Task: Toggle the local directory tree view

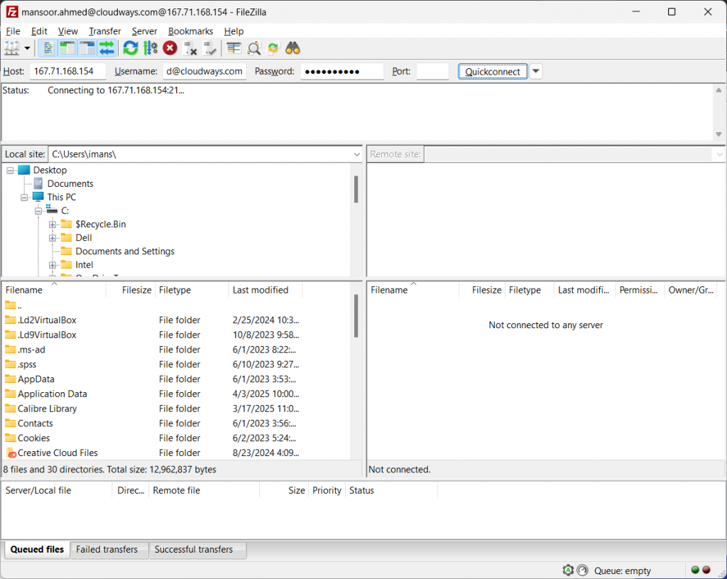Action: coord(65,48)
